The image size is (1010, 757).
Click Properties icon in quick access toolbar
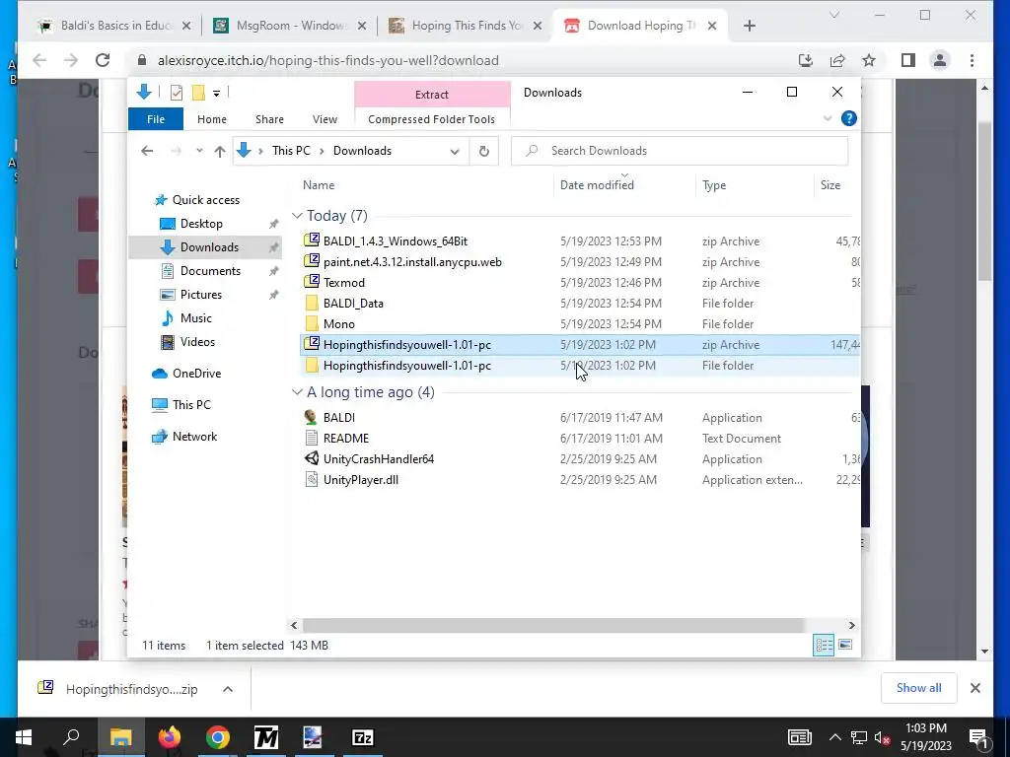176,93
